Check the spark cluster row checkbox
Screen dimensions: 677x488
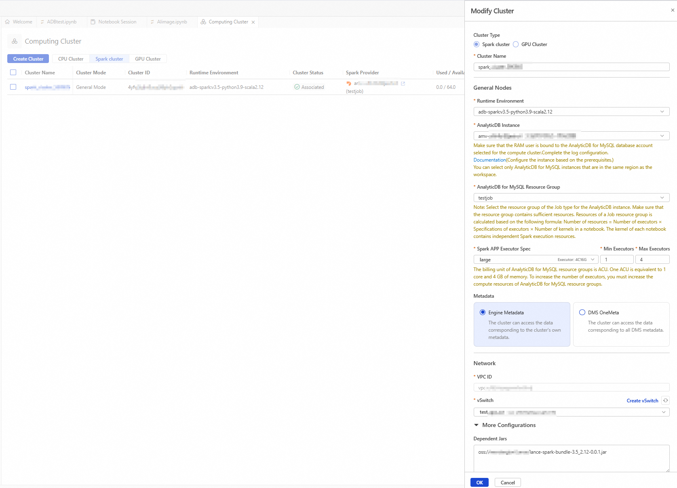pos(13,87)
